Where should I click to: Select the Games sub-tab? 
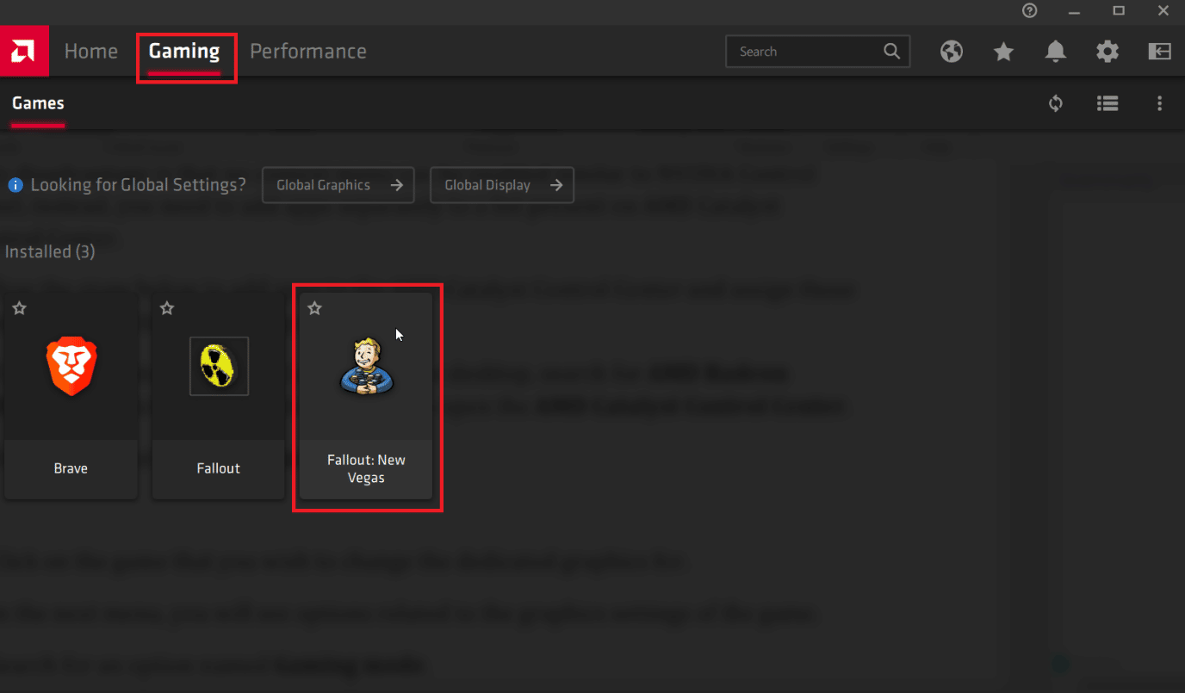point(38,103)
